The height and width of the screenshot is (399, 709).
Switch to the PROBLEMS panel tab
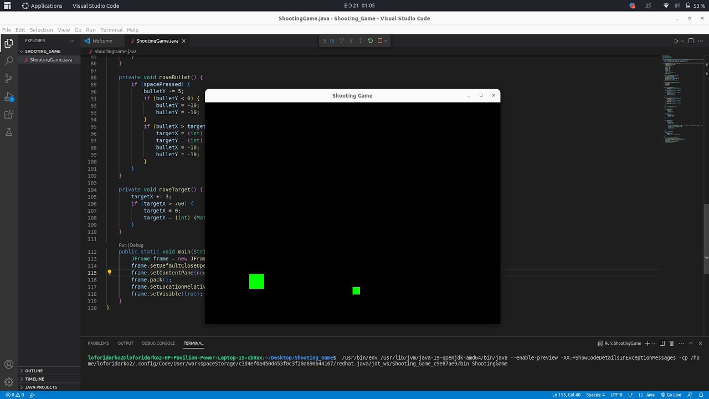coord(98,344)
